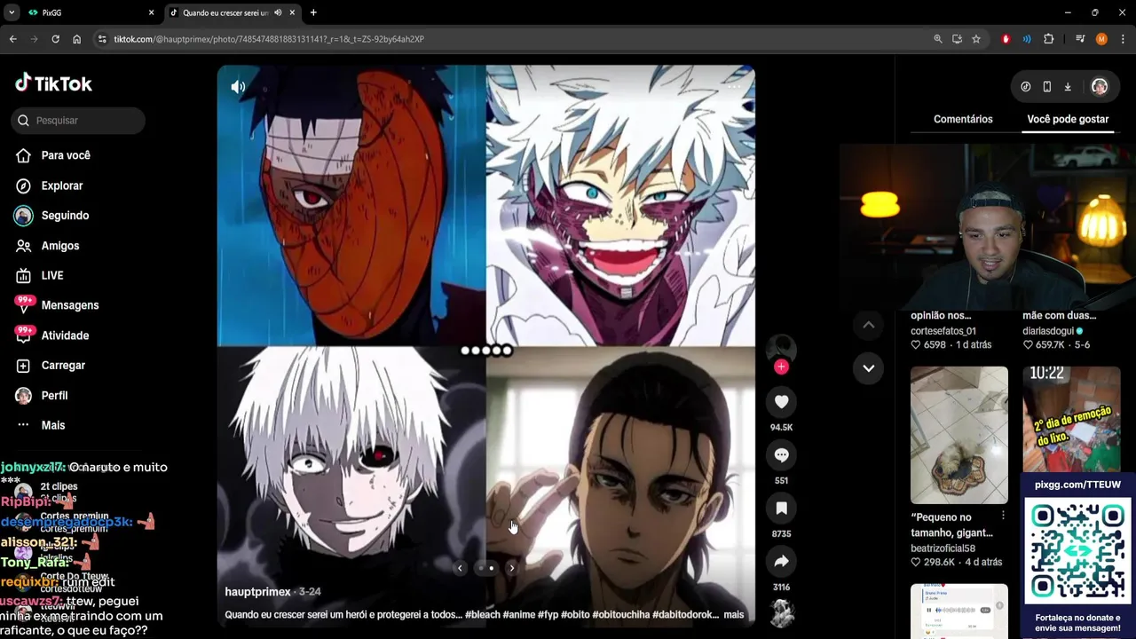The image size is (1136, 639).
Task: Like the post with the heart icon
Action: coord(781,402)
